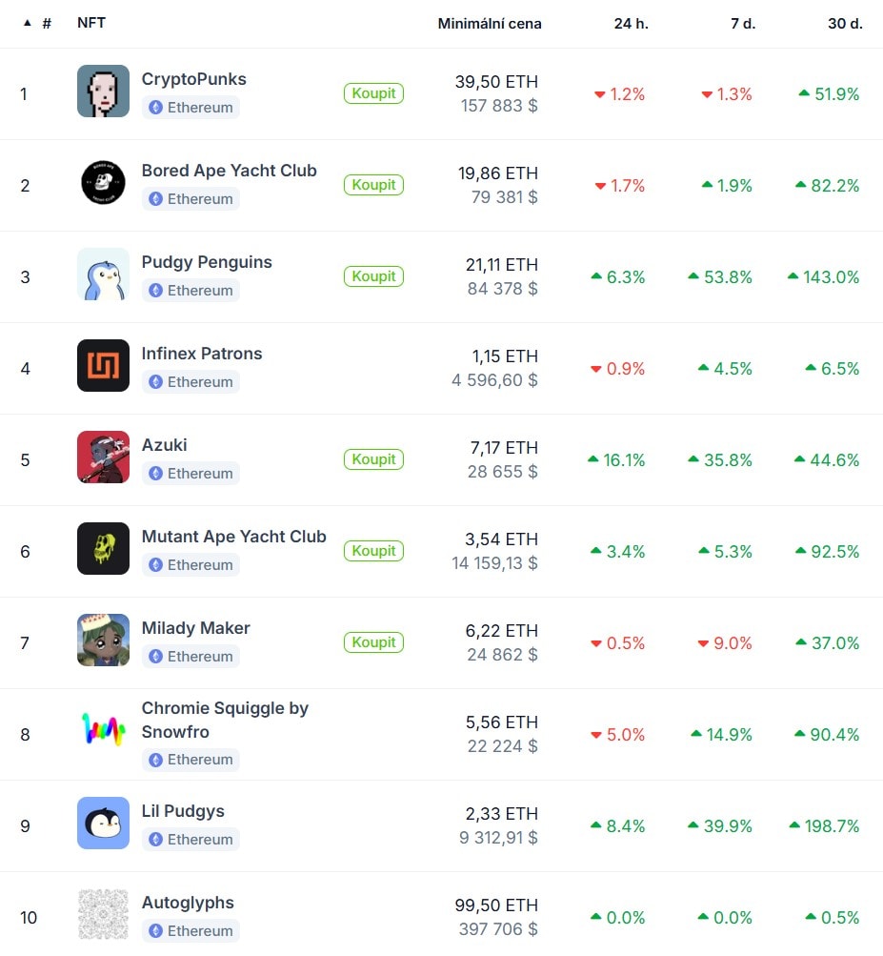Image resolution: width=883 pixels, height=956 pixels.
Task: Sort by the 24 h. column header
Action: (x=631, y=24)
